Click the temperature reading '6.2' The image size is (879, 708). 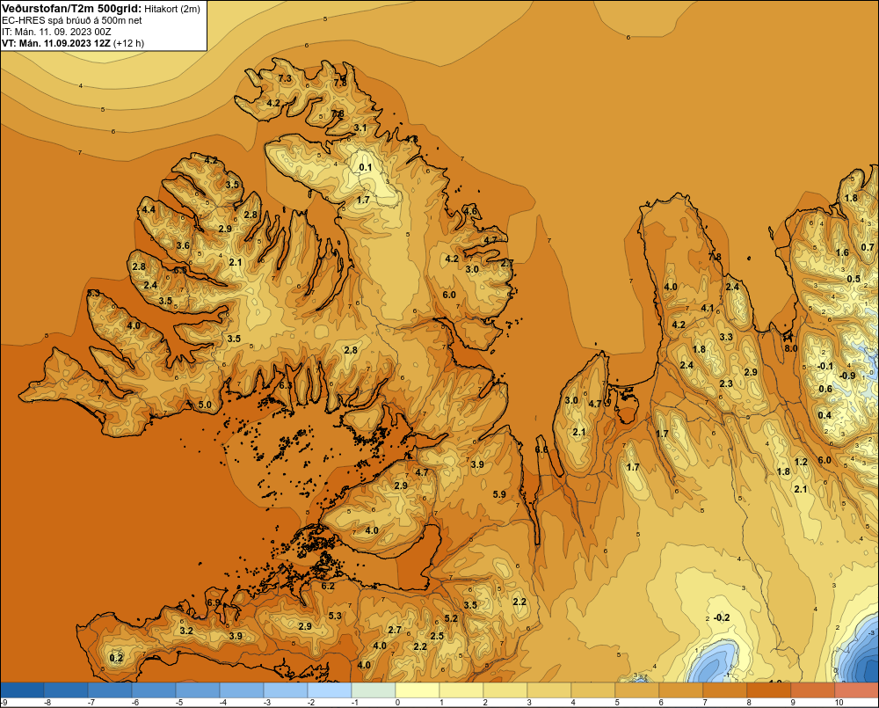[327, 587]
